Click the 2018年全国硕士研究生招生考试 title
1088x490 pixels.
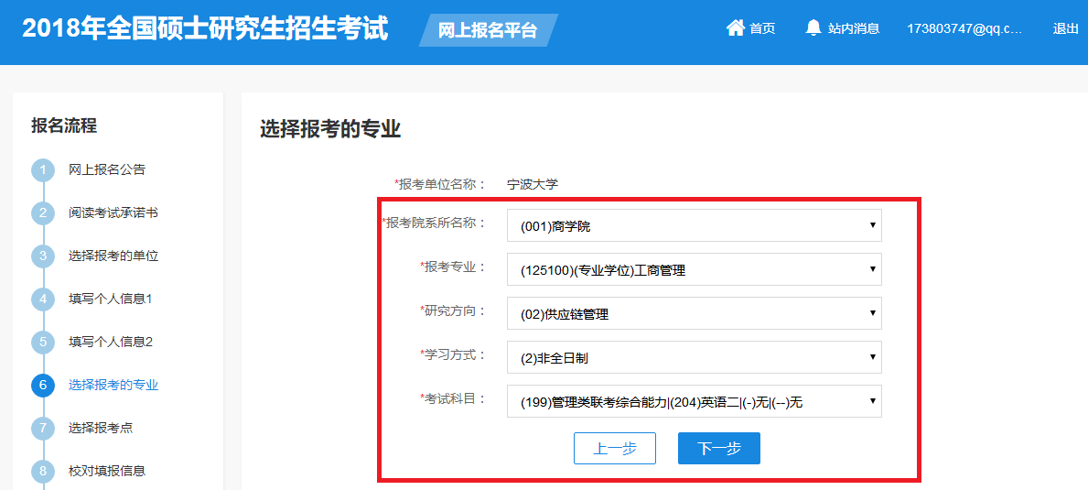pos(205,29)
